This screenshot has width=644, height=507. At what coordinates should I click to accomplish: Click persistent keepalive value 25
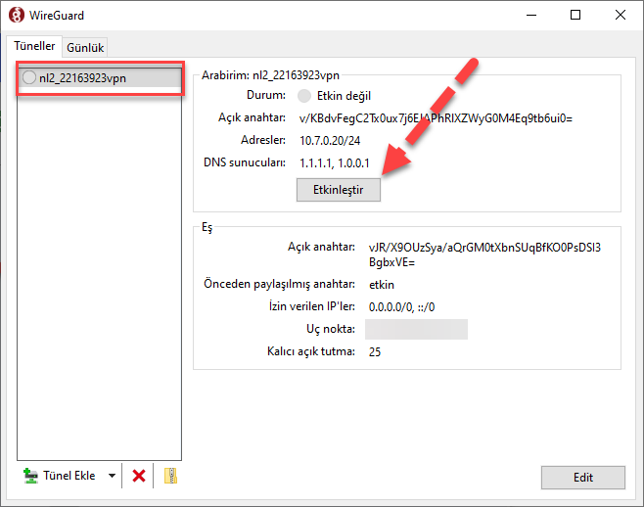pyautogui.click(x=375, y=351)
